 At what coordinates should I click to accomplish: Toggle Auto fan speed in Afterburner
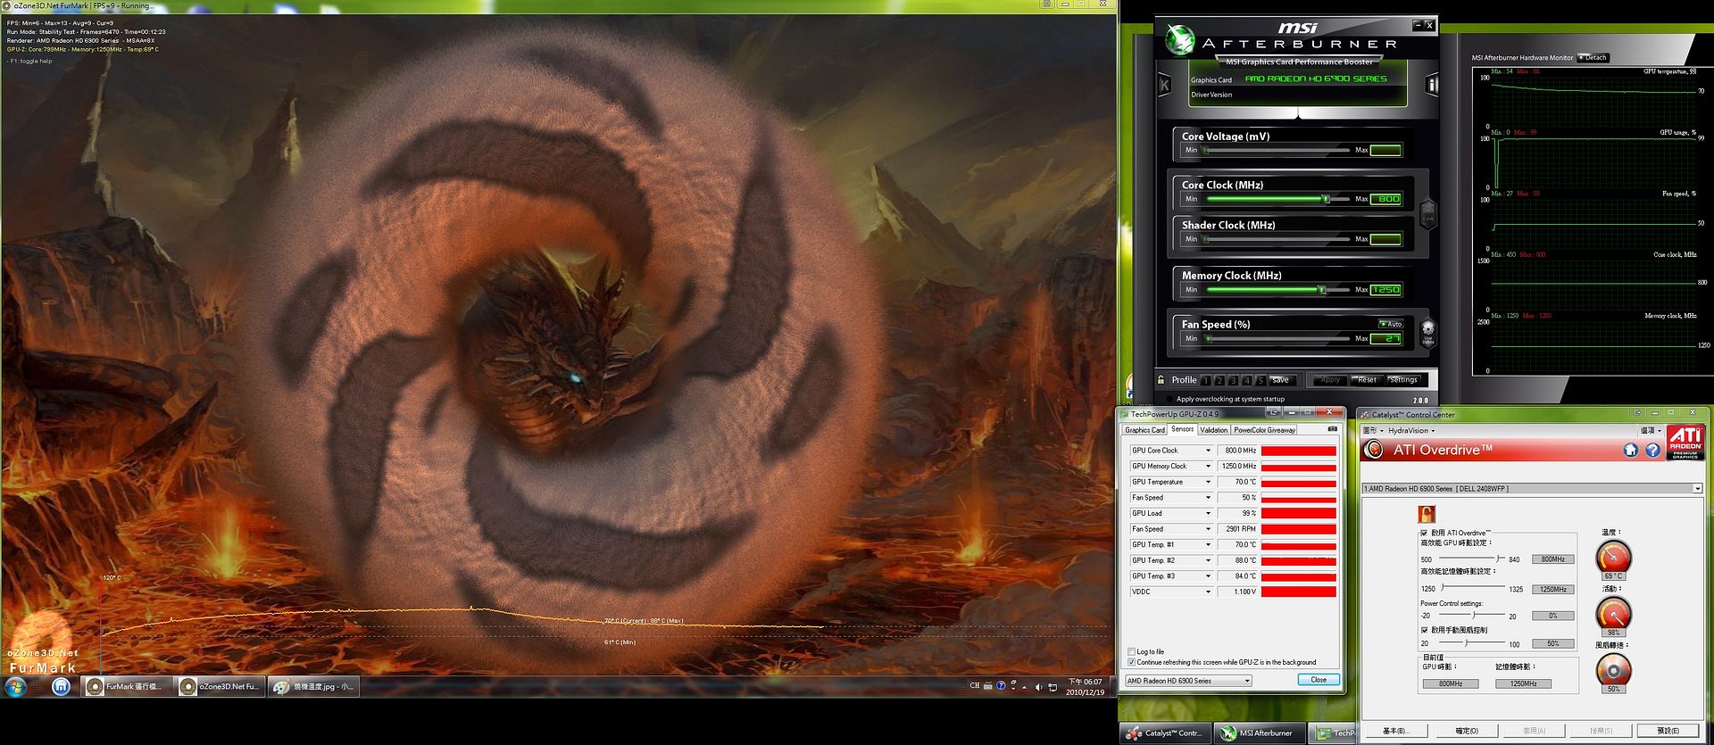(x=1391, y=324)
